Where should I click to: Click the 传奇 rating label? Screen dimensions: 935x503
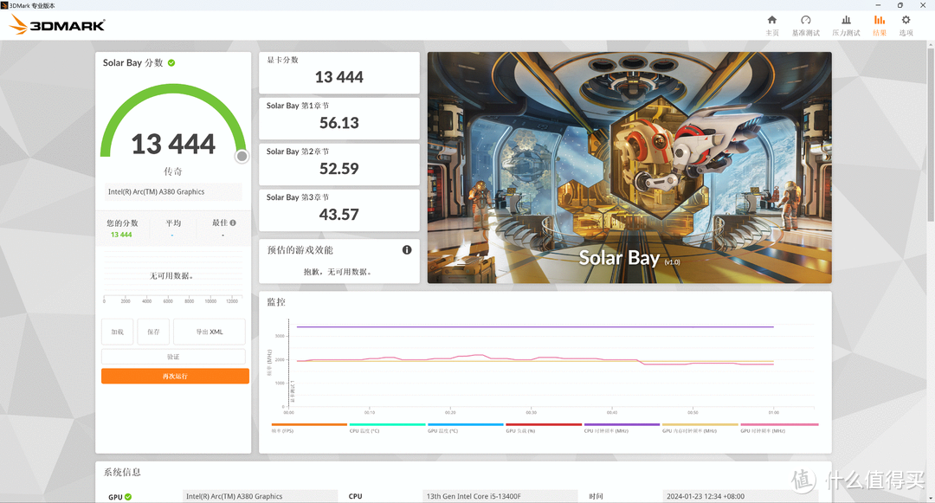(x=173, y=171)
